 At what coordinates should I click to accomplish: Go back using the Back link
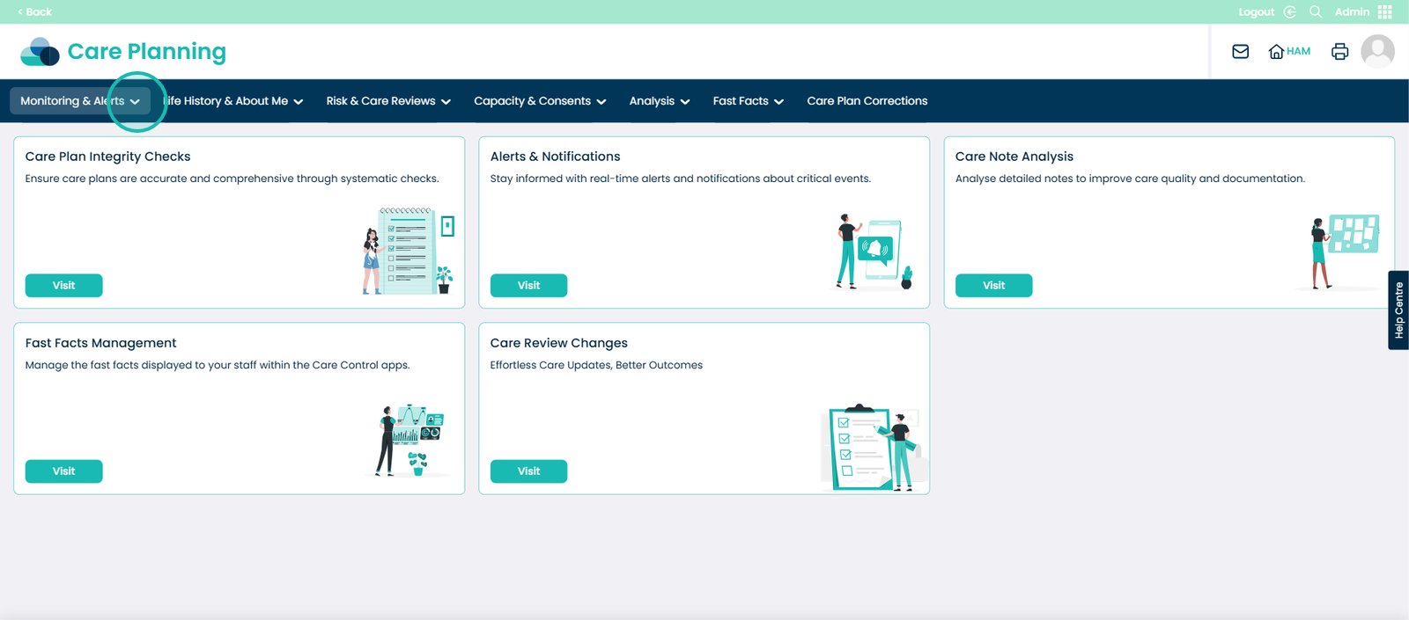click(35, 11)
